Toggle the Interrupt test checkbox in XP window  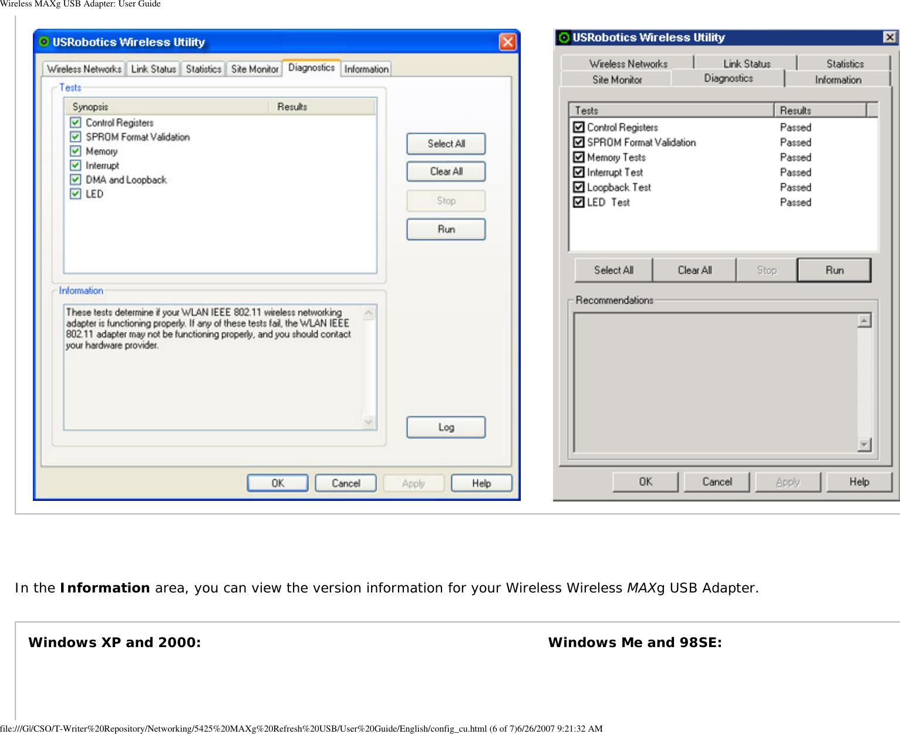(x=75, y=165)
